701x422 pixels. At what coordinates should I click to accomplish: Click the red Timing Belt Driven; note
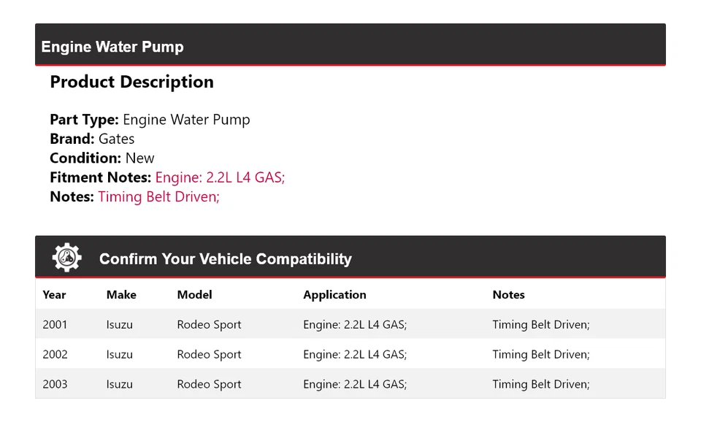158,196
